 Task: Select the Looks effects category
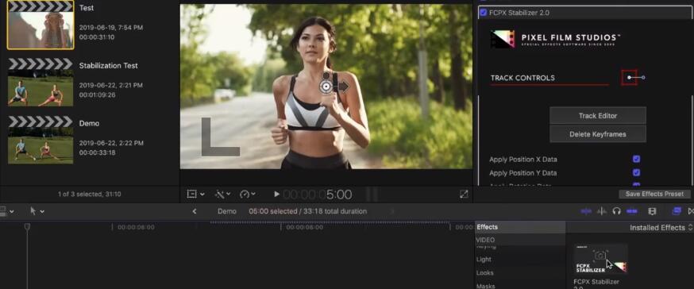tap(484, 272)
